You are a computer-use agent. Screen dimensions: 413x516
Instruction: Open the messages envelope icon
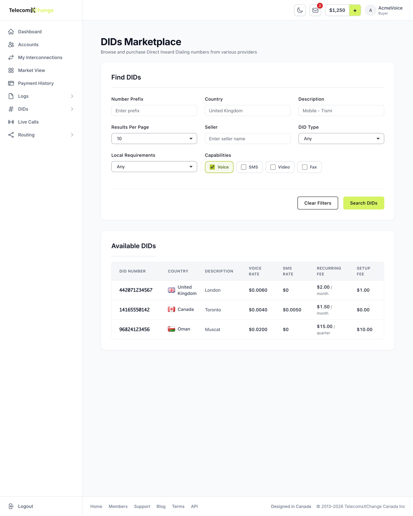coord(315,10)
